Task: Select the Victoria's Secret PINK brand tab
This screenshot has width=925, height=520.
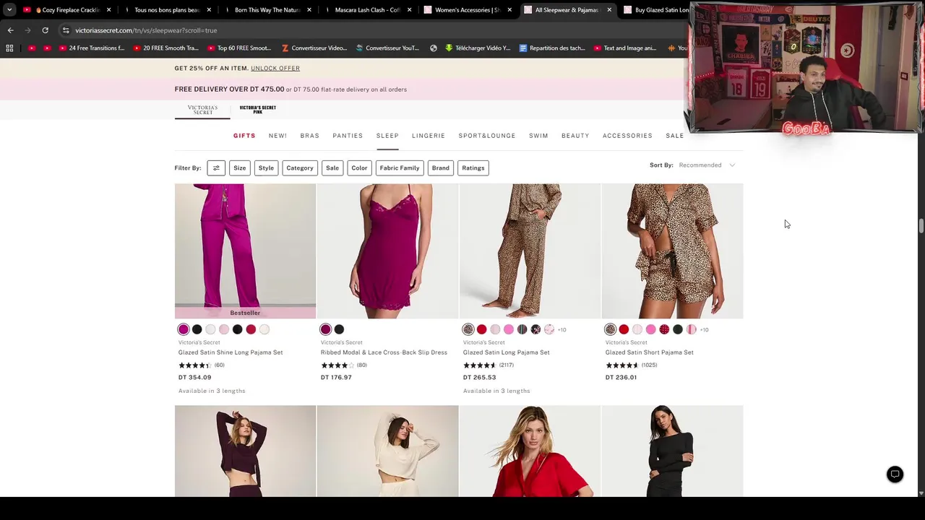Action: click(x=258, y=110)
